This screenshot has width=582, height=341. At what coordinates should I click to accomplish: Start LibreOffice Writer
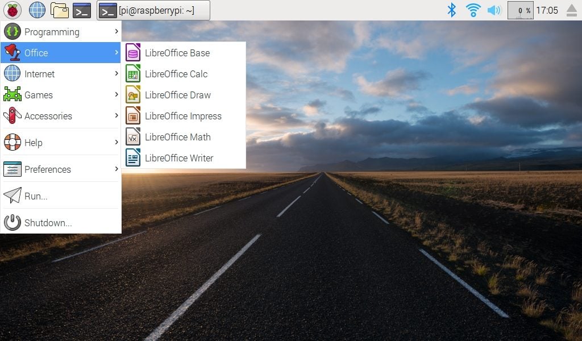[178, 158]
